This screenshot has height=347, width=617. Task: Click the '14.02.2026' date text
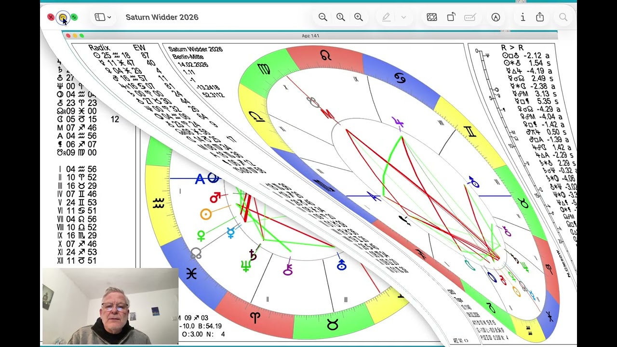click(193, 64)
